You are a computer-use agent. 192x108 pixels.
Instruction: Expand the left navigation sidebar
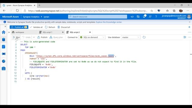[5, 26]
